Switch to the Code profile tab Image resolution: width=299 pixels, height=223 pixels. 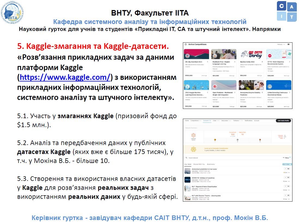coord(216,121)
